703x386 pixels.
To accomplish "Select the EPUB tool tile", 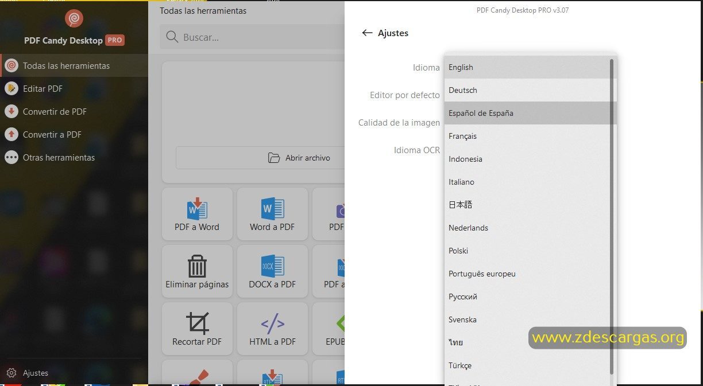I will [x=329, y=329].
